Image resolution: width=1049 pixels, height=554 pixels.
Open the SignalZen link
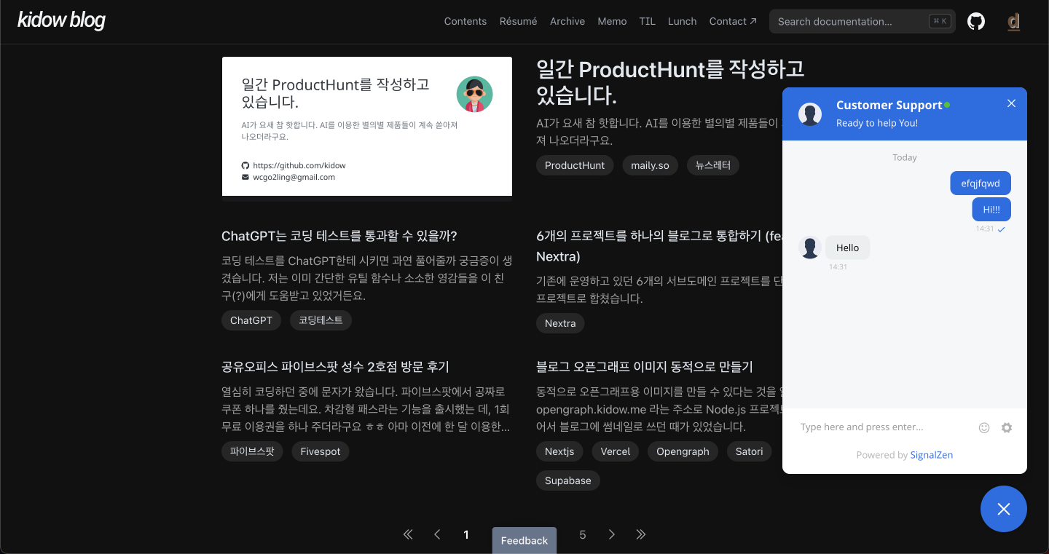pos(932,455)
